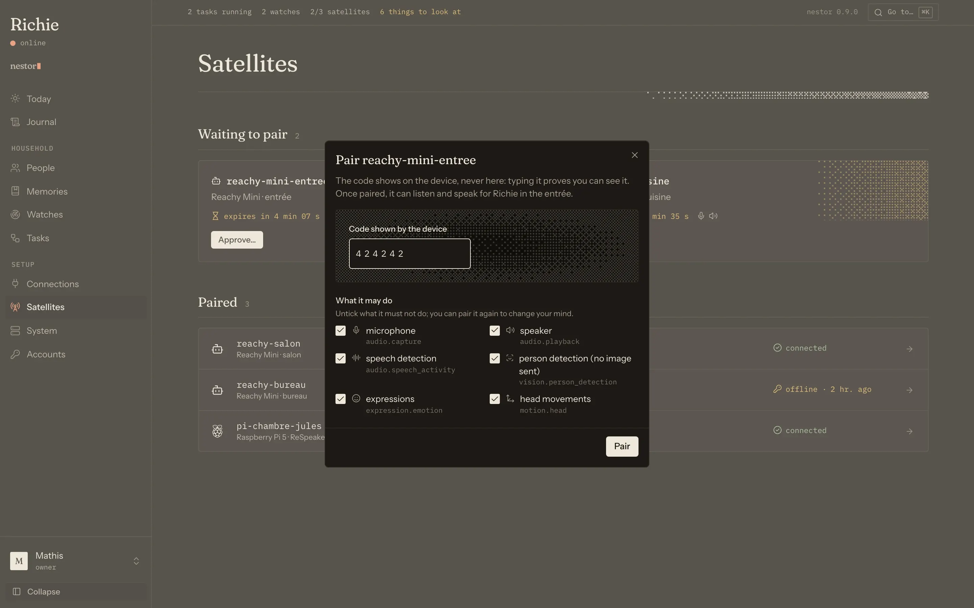
Task: Close the Pair reachy-mini-entree dialog
Action: point(634,155)
